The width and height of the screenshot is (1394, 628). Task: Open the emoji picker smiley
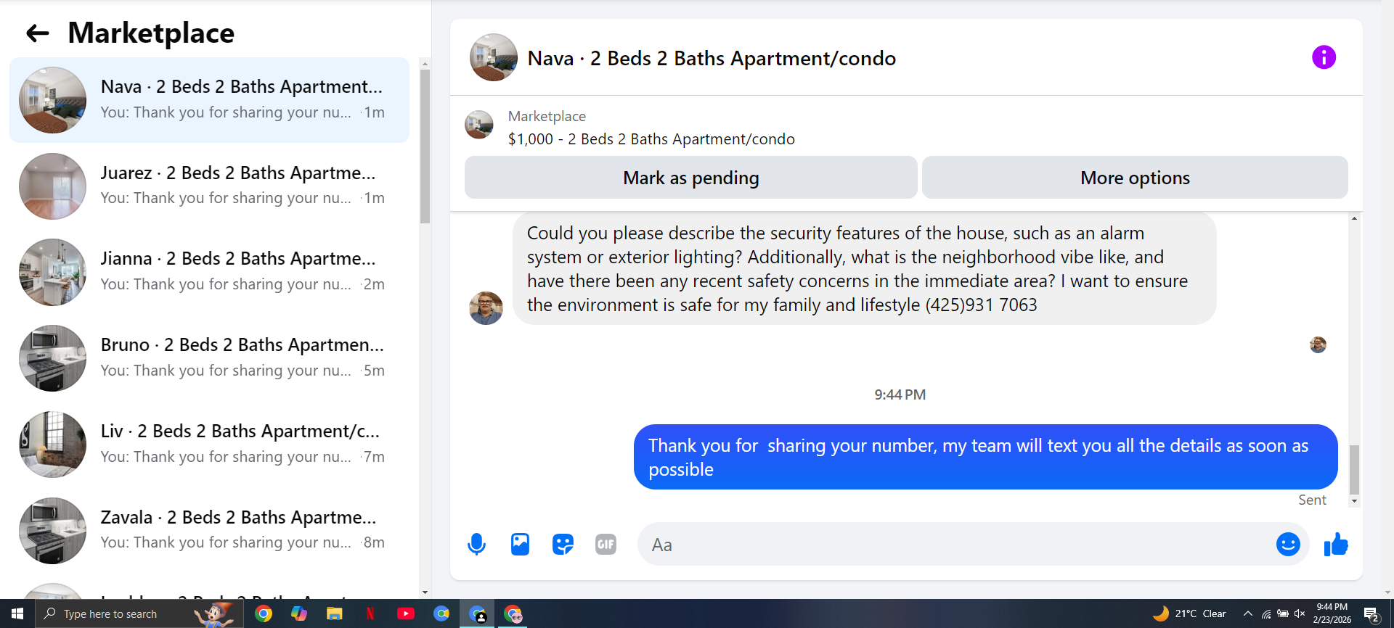tap(1288, 544)
